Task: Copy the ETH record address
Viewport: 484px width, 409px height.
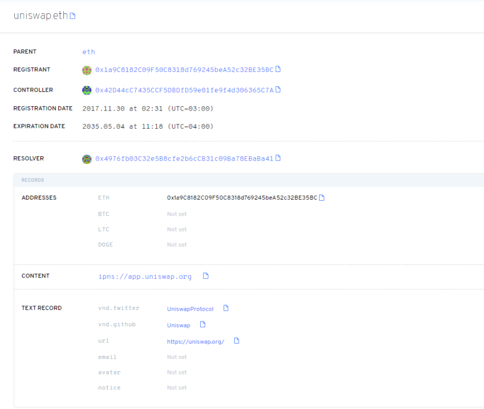Action: [x=322, y=197]
